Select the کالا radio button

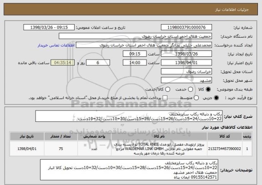click(208, 90)
